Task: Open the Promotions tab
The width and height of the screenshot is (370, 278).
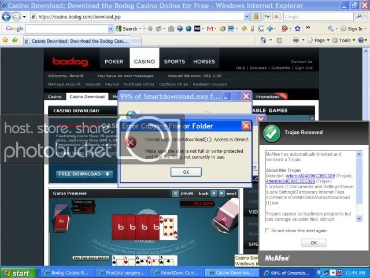Action: click(268, 97)
